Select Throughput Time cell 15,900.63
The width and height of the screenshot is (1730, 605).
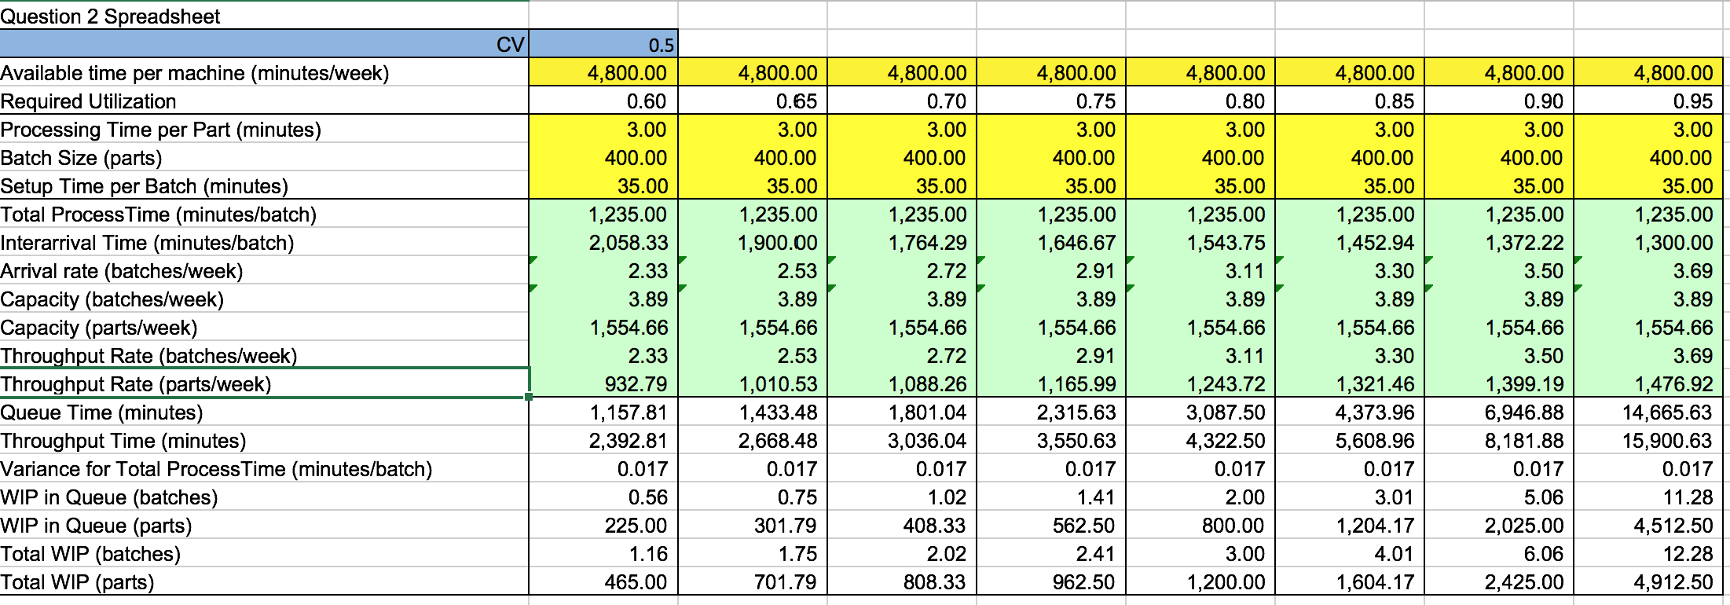pyautogui.click(x=1648, y=440)
